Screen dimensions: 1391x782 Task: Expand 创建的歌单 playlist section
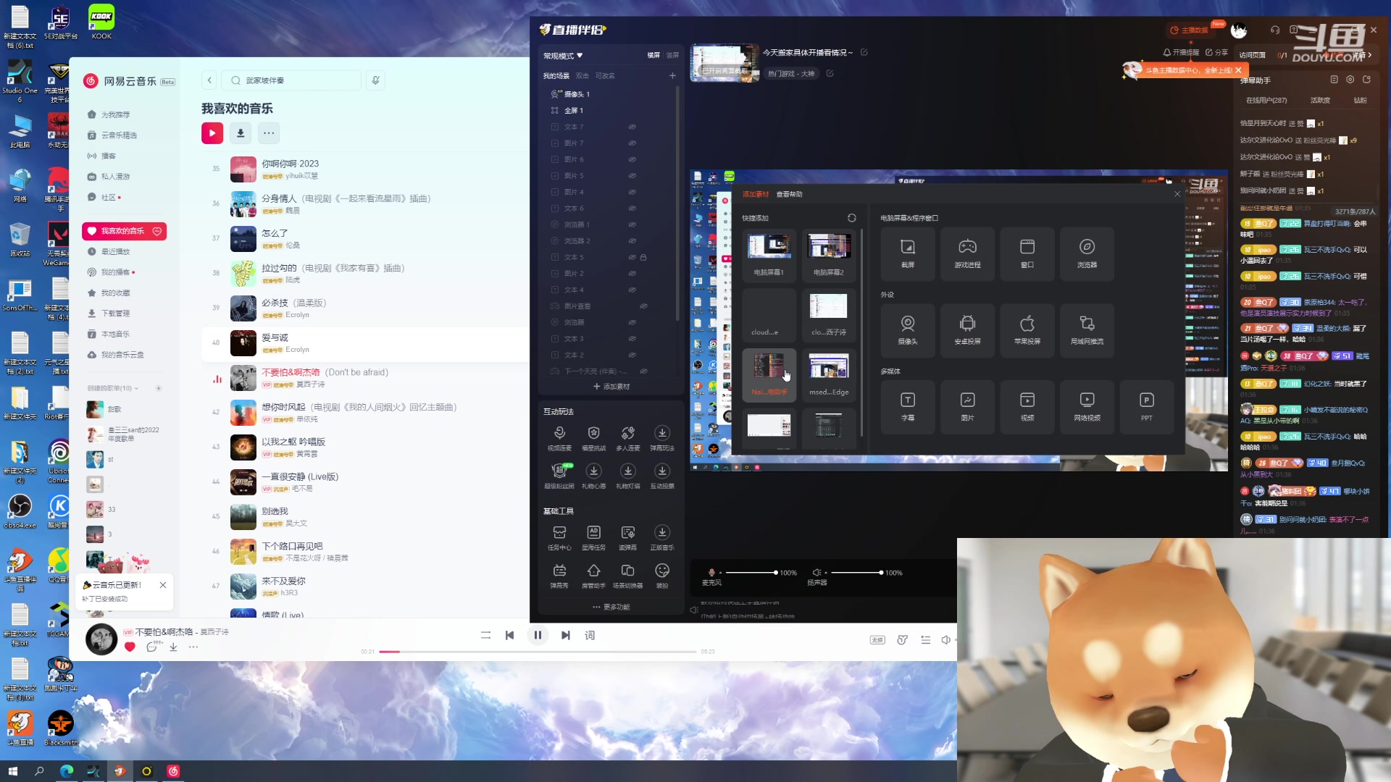[135, 388]
